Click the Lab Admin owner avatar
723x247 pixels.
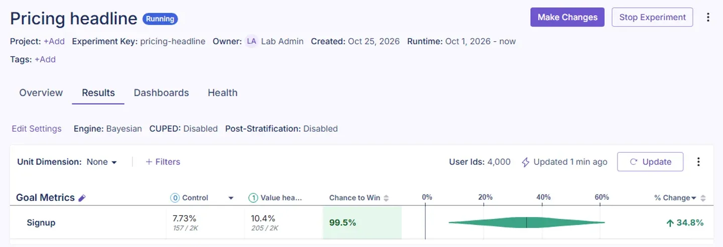(x=251, y=41)
